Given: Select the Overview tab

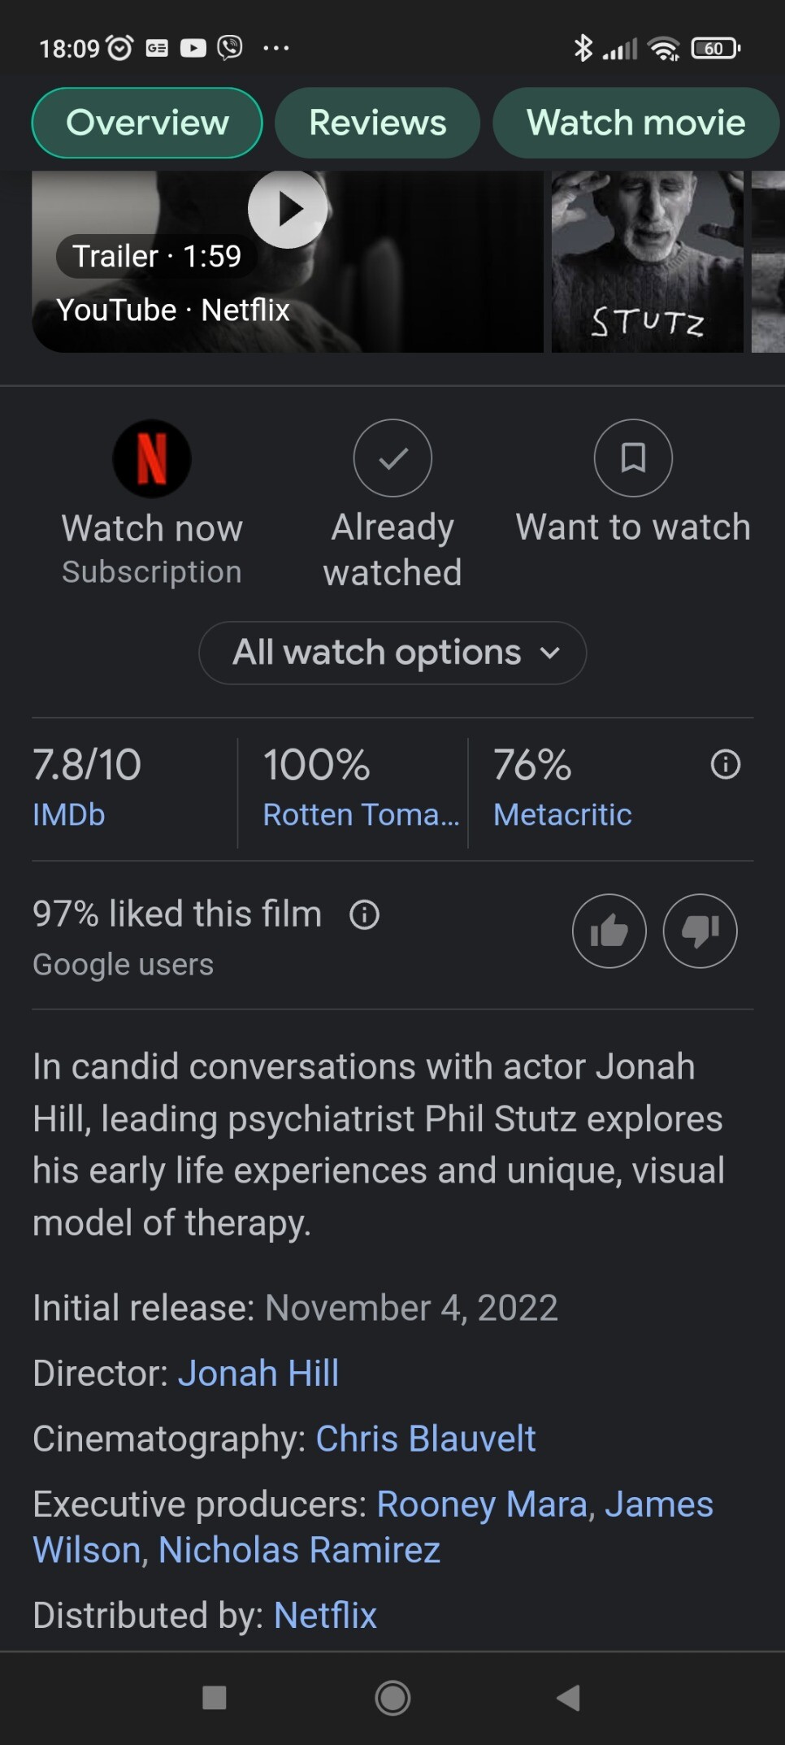Looking at the screenshot, I should [147, 123].
